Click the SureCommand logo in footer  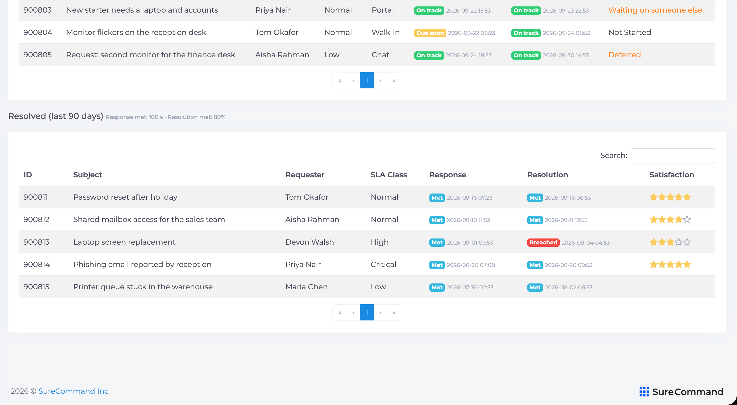pyautogui.click(x=681, y=392)
